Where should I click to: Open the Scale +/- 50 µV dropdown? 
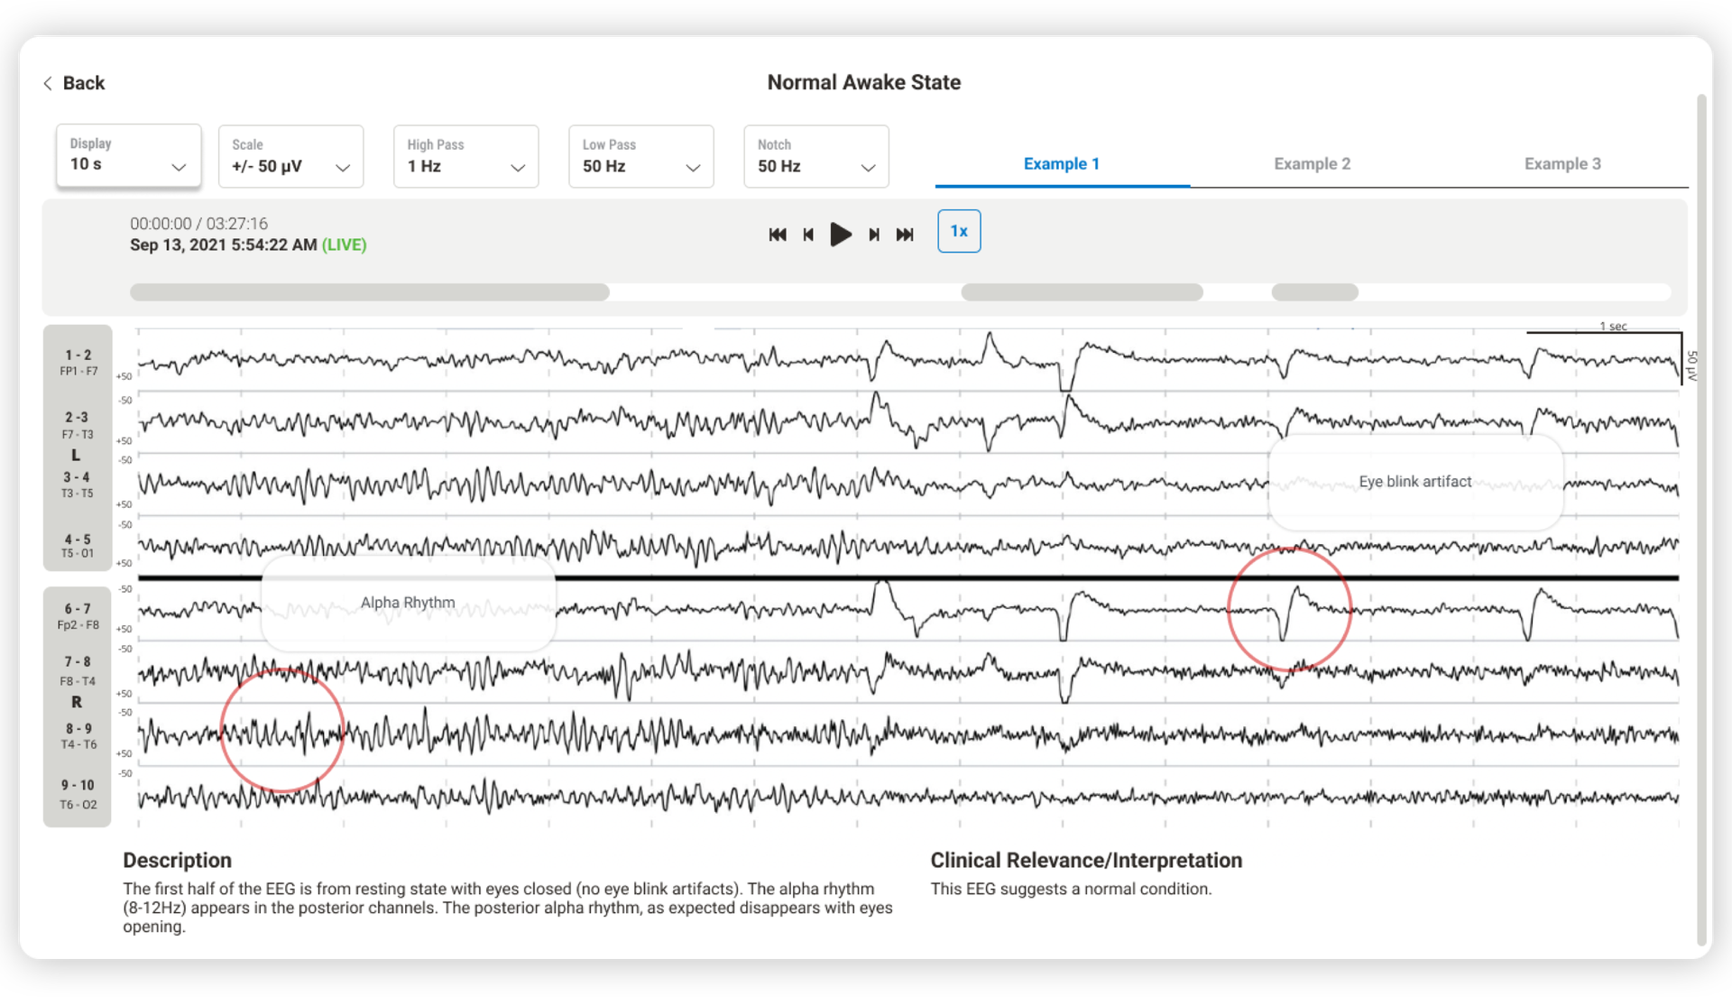pos(290,157)
